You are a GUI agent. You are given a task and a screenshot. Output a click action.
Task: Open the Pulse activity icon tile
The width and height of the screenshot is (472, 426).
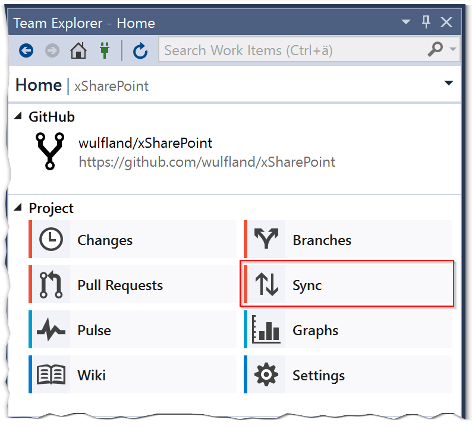click(x=51, y=330)
